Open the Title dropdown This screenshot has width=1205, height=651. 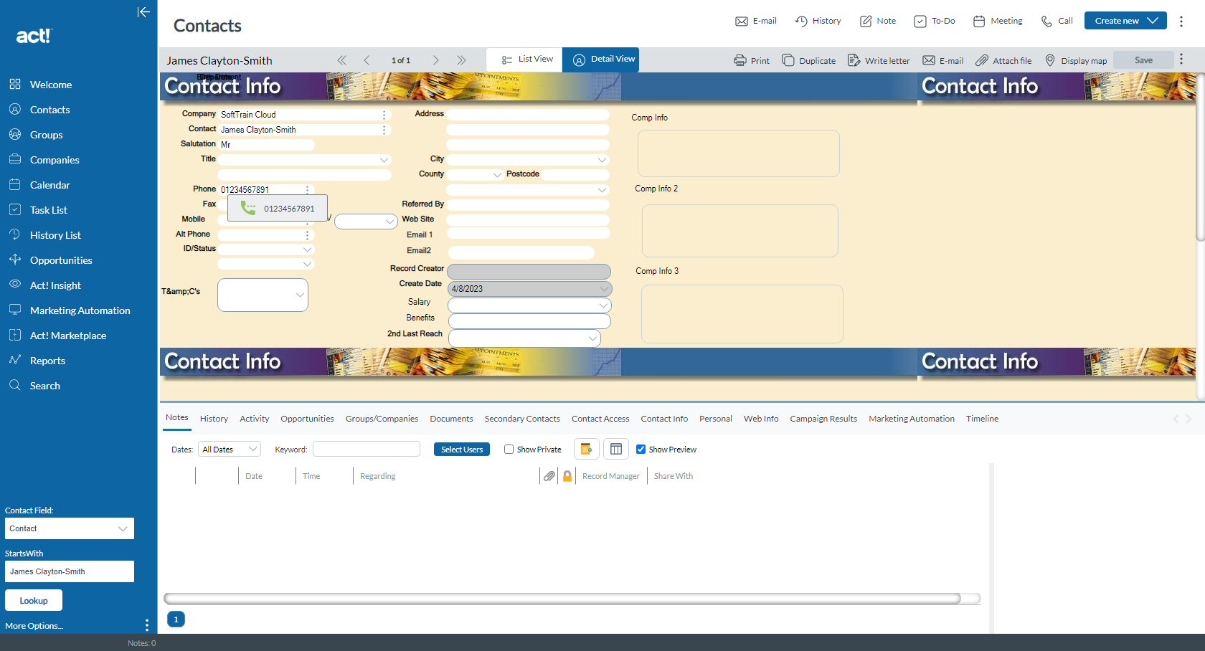pos(384,160)
